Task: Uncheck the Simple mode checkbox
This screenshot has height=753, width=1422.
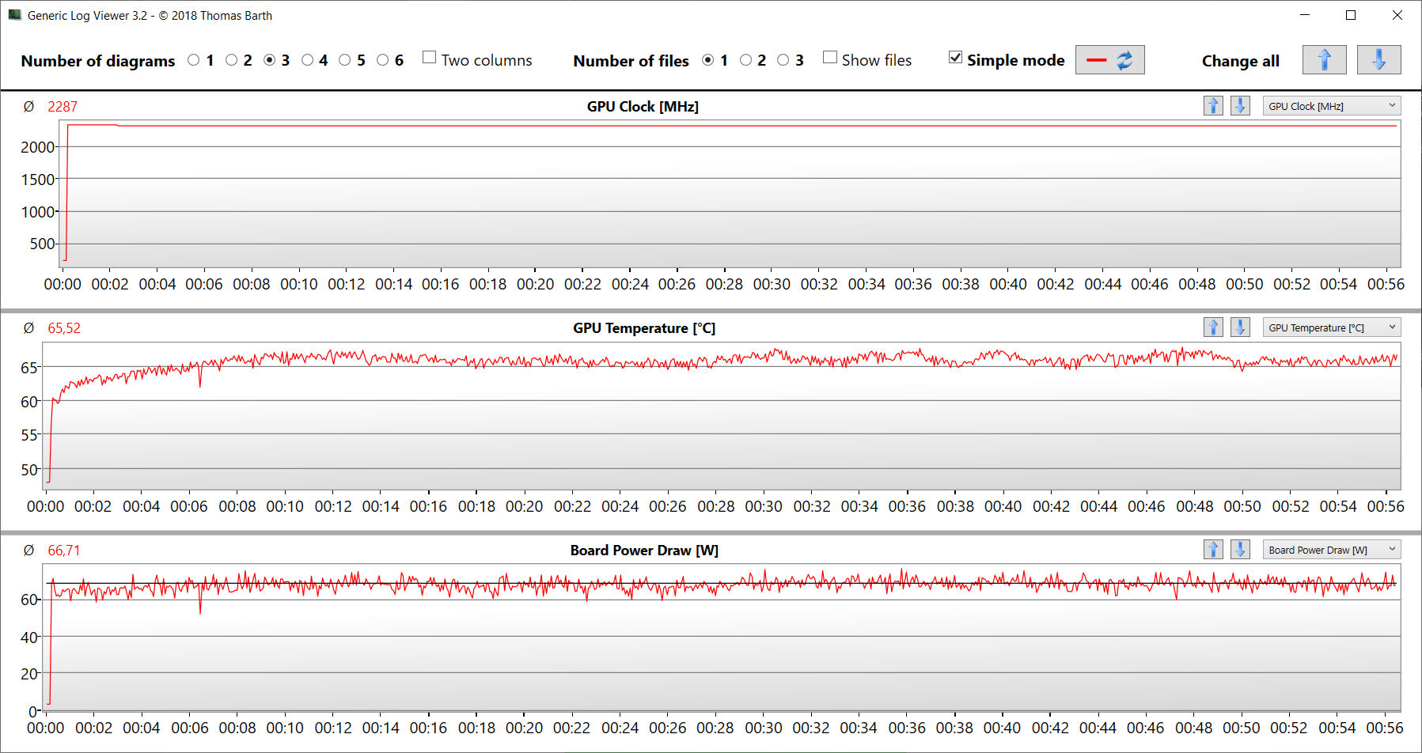Action: tap(956, 58)
